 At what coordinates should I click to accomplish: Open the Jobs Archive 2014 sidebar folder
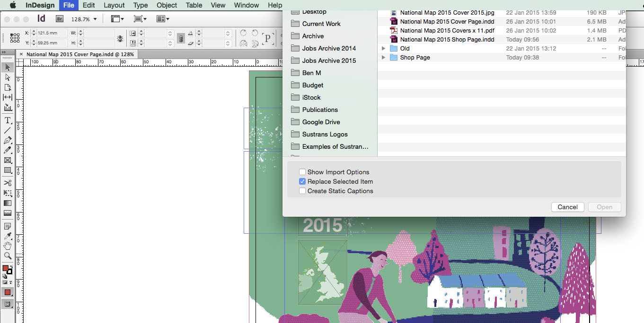click(x=329, y=48)
